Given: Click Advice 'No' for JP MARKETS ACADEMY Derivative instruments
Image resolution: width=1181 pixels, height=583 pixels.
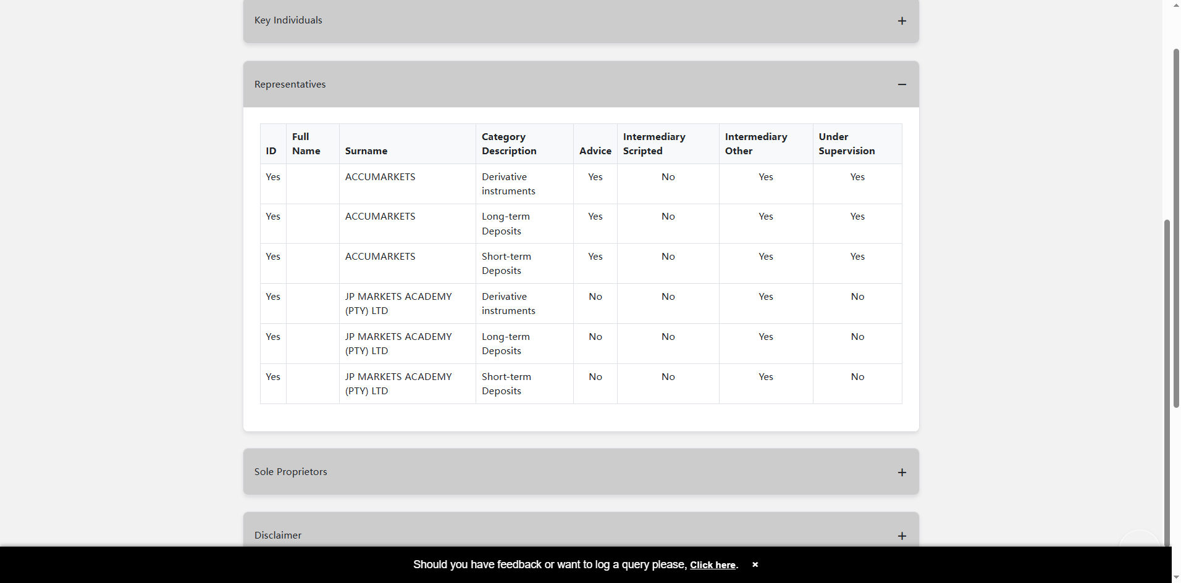Looking at the screenshot, I should (x=595, y=297).
